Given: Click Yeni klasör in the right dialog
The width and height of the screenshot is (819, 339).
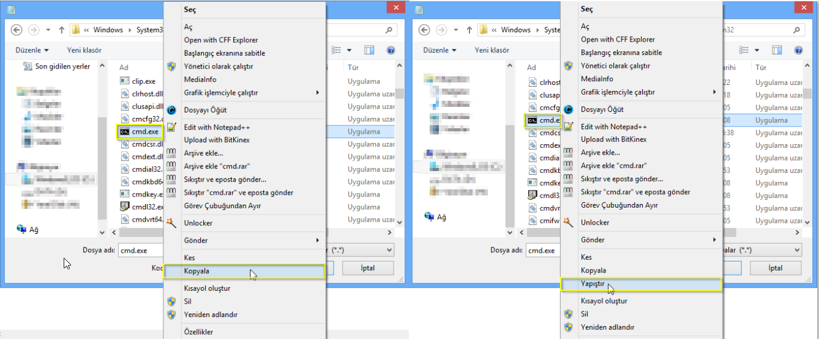Looking at the screenshot, I should pos(492,50).
